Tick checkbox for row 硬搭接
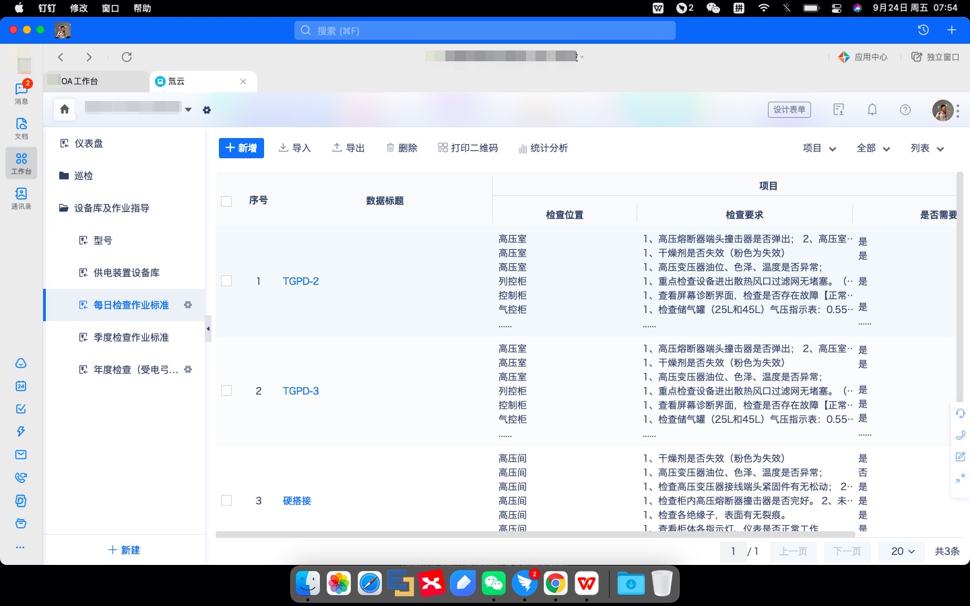Image resolution: width=970 pixels, height=606 pixels. click(x=226, y=501)
